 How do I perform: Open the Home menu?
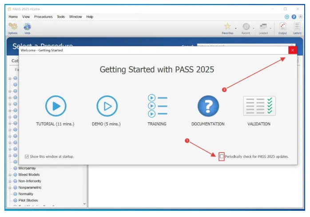point(13,17)
